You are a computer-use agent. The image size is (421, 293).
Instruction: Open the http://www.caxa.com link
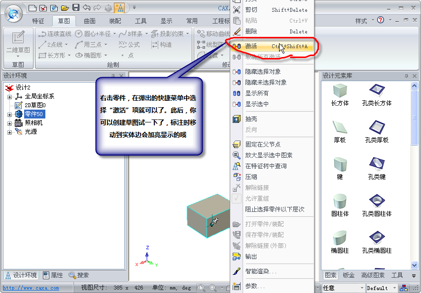(x=31, y=288)
